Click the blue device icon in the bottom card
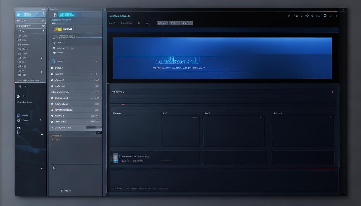 click(115, 158)
